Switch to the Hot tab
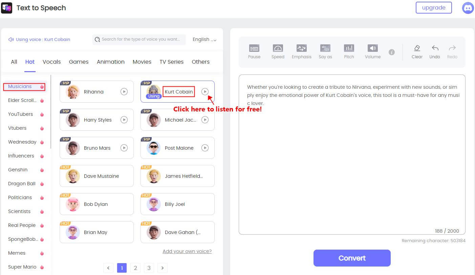The width and height of the screenshot is (475, 275). (x=30, y=62)
